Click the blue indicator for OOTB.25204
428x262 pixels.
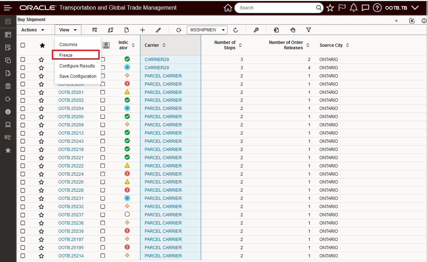(127, 108)
